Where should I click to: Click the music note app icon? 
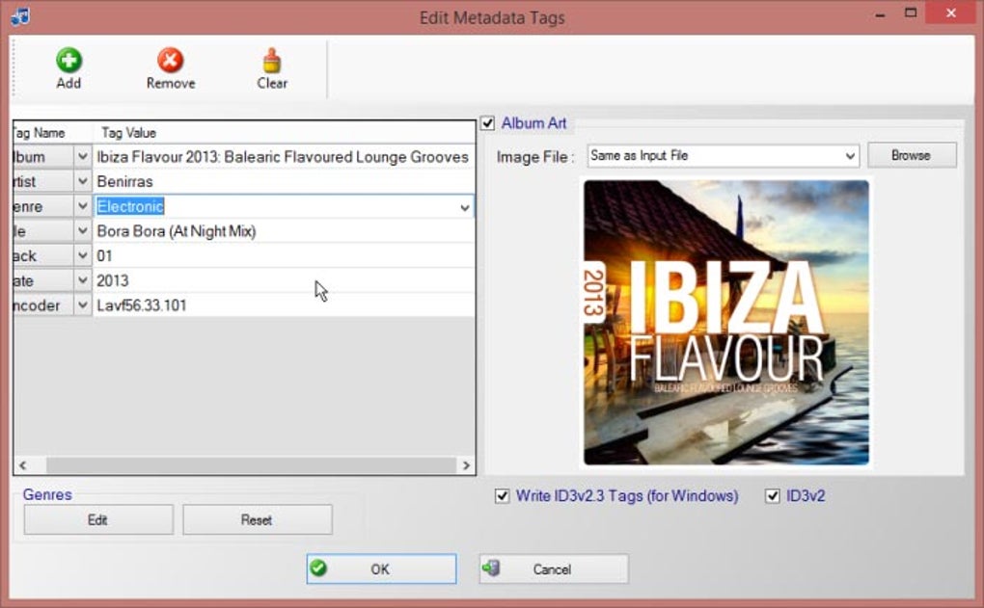[x=20, y=15]
